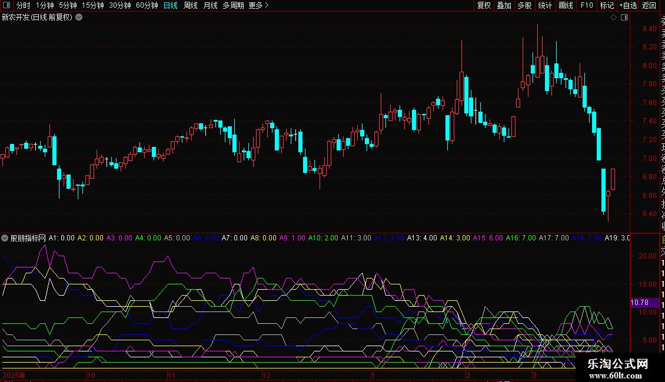Expand the 股朋指标网 indicator dropdown
The image size is (665, 382).
[5, 238]
